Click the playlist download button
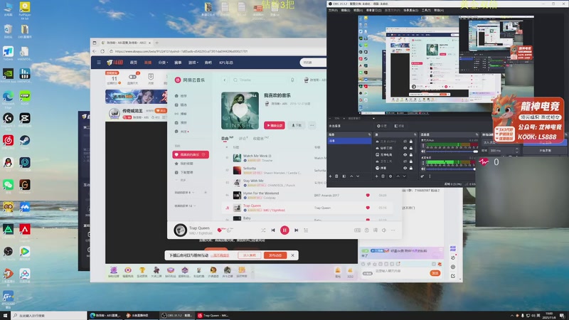 coord(297,125)
